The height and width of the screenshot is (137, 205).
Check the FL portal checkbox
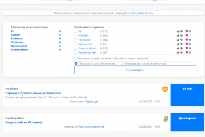(x=76, y=31)
